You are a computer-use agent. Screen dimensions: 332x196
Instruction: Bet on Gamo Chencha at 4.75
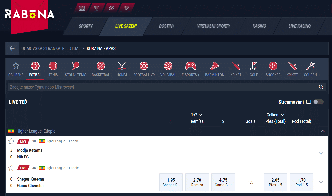pyautogui.click(x=223, y=182)
